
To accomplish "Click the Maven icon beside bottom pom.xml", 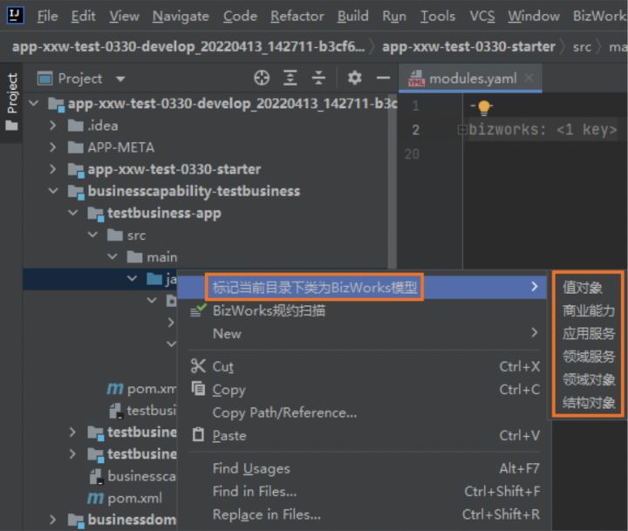I will click(x=95, y=498).
